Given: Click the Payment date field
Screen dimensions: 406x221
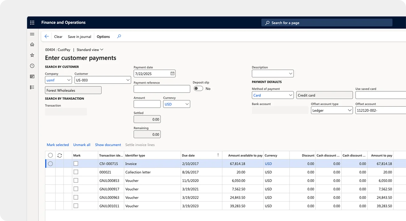Looking at the screenshot, I should (x=154, y=74).
